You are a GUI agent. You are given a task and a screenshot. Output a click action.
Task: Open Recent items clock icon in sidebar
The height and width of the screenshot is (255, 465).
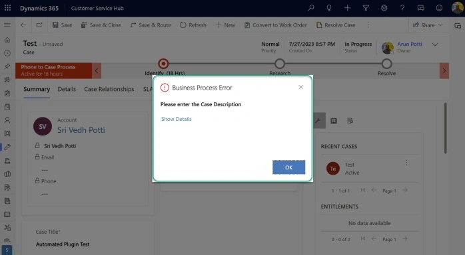[x=7, y=53]
